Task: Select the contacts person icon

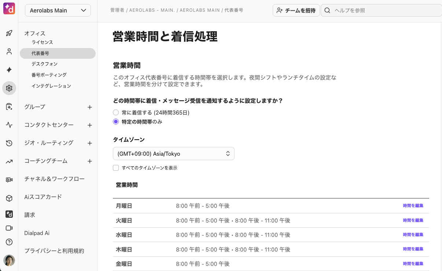Action: (x=9, y=51)
